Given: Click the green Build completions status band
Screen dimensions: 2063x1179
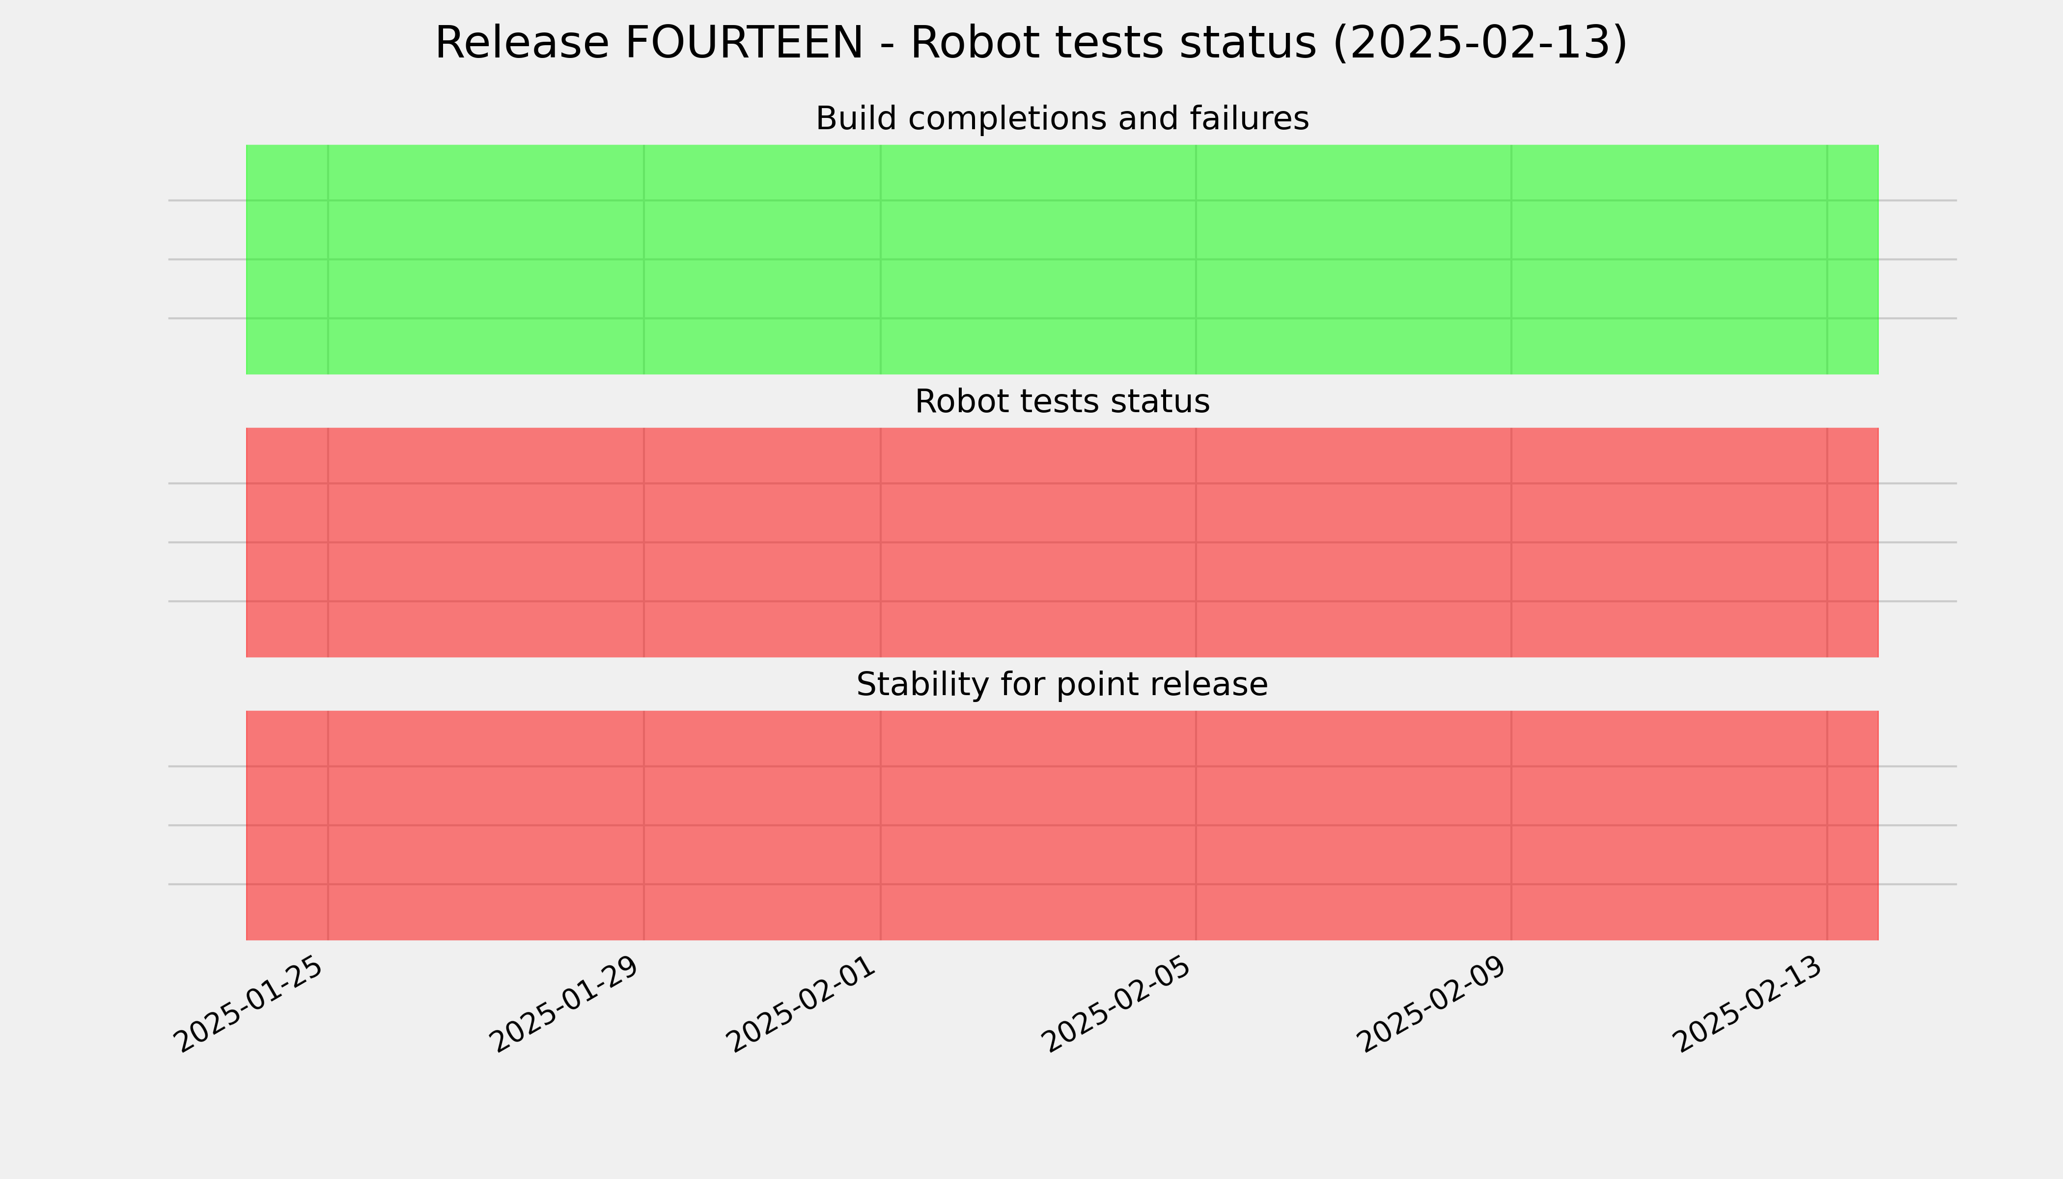Looking at the screenshot, I should click(1062, 259).
